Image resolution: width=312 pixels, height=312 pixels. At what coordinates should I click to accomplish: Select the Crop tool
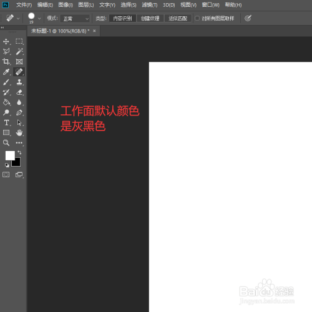click(6, 62)
